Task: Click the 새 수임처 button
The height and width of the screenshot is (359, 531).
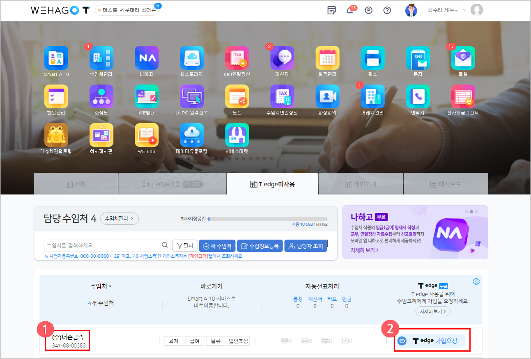Action: pyautogui.click(x=217, y=246)
